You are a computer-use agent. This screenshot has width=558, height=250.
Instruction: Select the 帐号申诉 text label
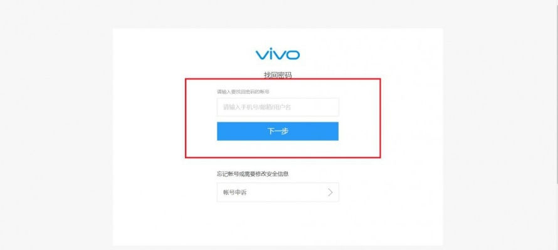(x=235, y=192)
